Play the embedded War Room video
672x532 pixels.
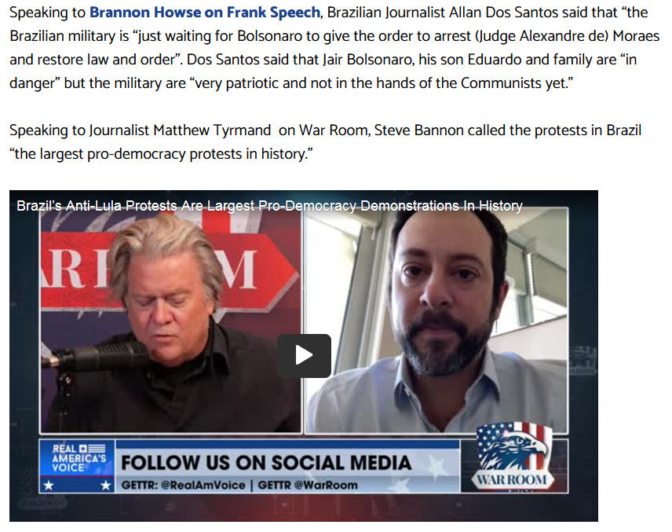click(x=304, y=356)
